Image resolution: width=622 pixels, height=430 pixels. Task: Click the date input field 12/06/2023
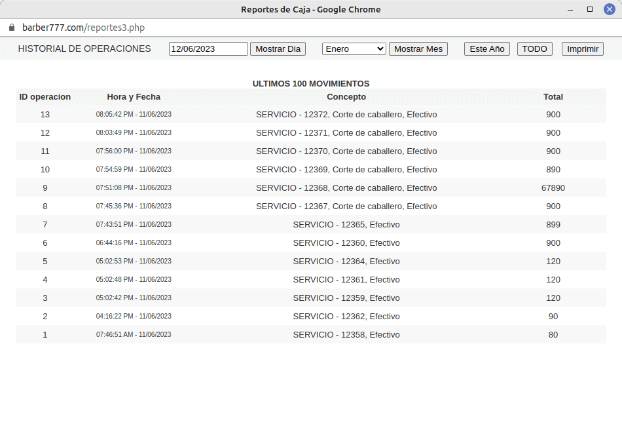point(208,49)
